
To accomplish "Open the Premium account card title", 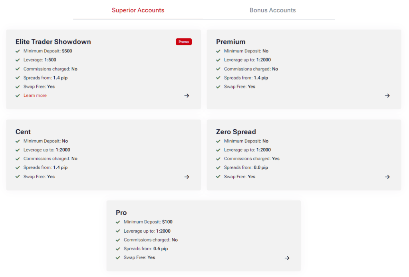I will 230,42.
